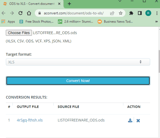The height and width of the screenshot is (138, 160).
Task: Open a new browser tab
Action: click(69, 4)
